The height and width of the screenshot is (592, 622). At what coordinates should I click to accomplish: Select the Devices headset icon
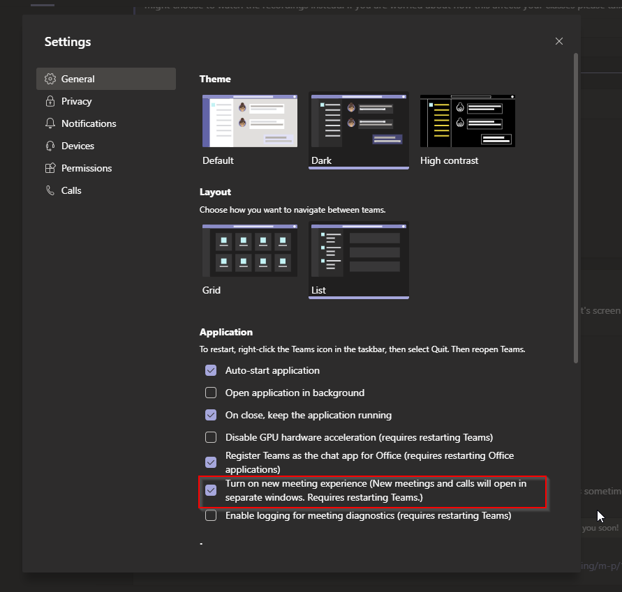pyautogui.click(x=50, y=145)
